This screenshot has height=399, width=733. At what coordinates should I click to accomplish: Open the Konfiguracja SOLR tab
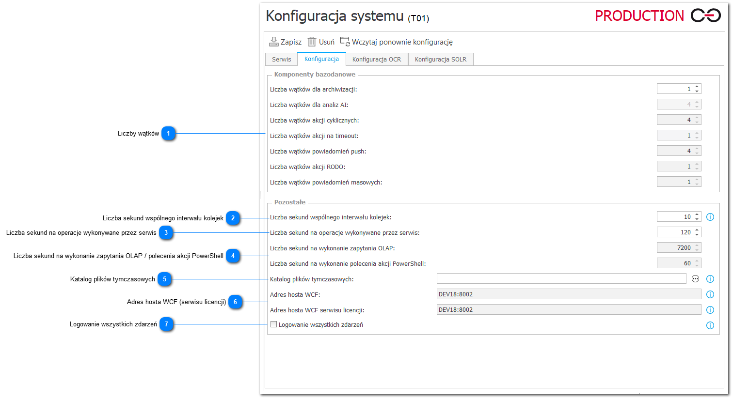click(441, 59)
